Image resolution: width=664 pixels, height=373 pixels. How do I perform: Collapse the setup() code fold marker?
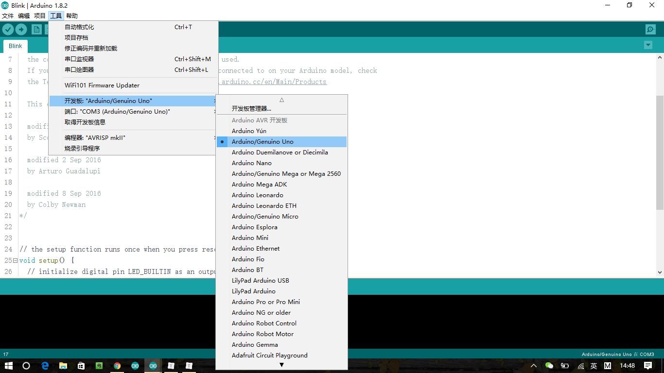15,261
